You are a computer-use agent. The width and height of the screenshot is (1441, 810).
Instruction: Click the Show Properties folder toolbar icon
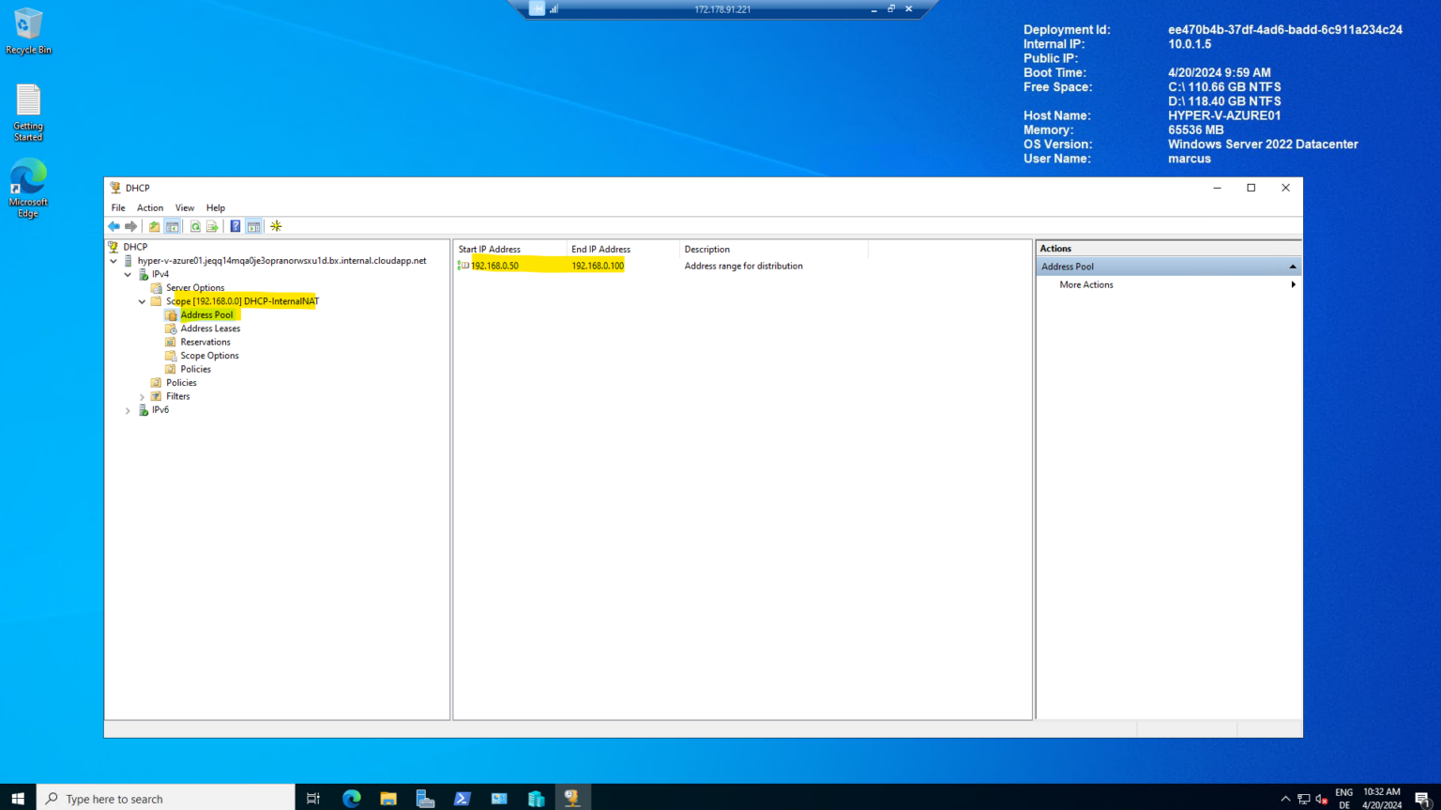pyautogui.click(x=153, y=226)
